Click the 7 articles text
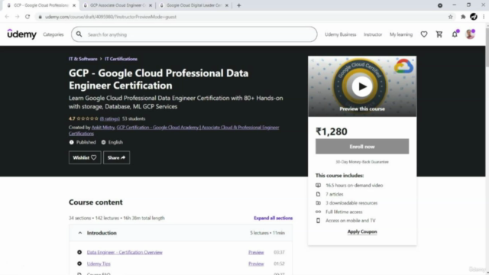This screenshot has width=489, height=275. pos(335,194)
